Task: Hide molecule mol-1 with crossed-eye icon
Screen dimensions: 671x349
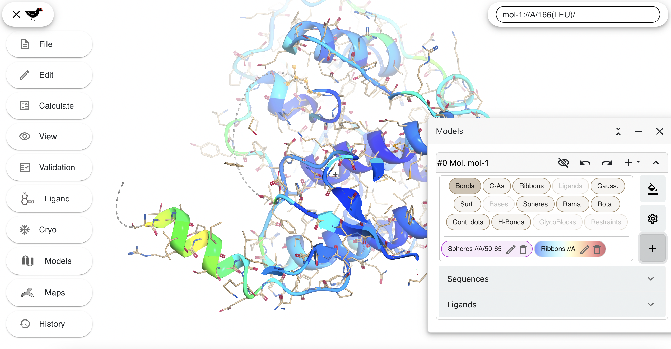Action: pos(563,163)
